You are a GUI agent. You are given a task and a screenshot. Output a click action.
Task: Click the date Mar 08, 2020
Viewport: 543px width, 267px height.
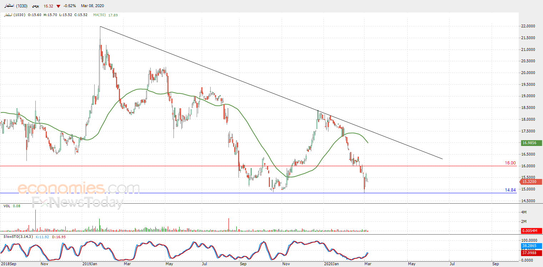tap(92, 6)
